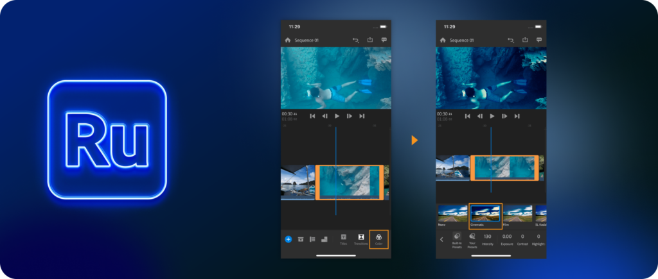The height and width of the screenshot is (279, 658).
Task: Tap the 11:29 clock on the left phone status bar
Action: (x=294, y=26)
